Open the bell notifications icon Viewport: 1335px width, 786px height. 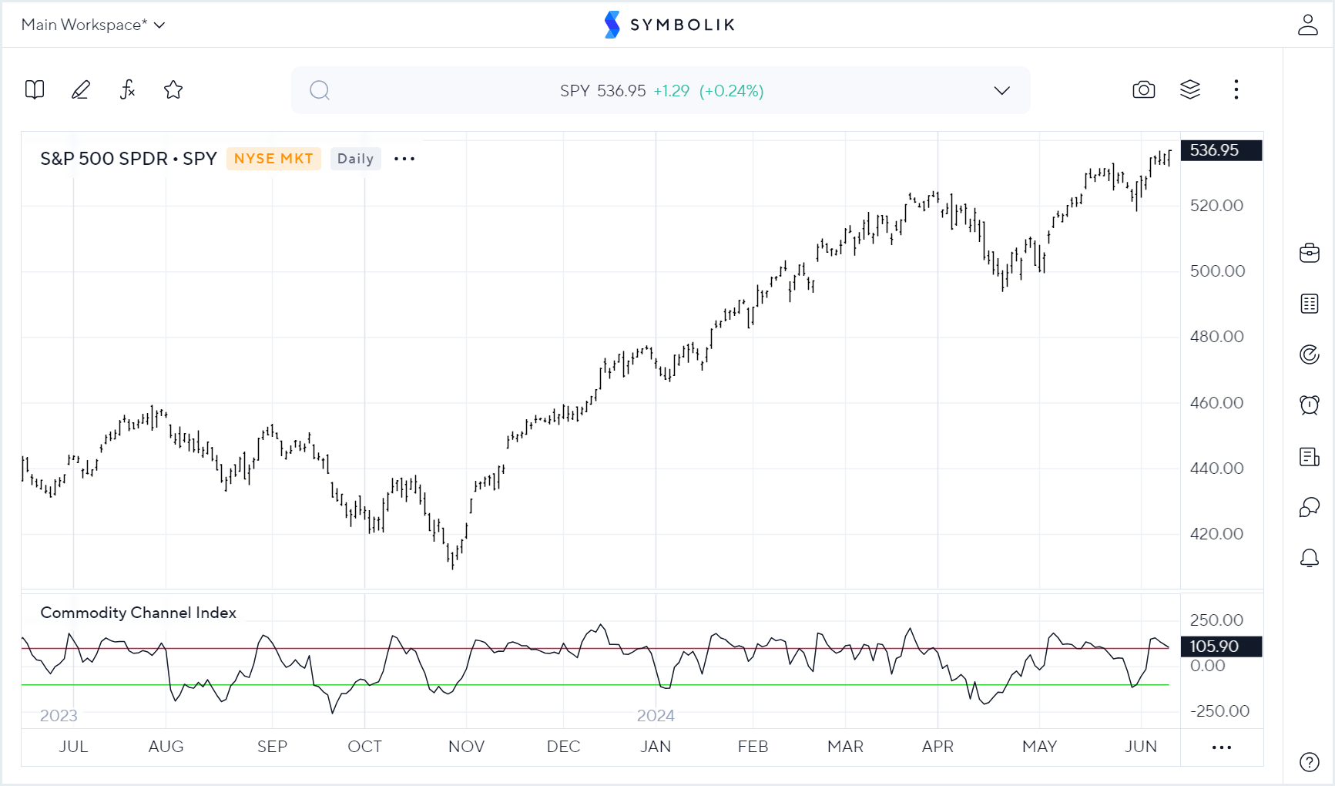click(x=1310, y=558)
